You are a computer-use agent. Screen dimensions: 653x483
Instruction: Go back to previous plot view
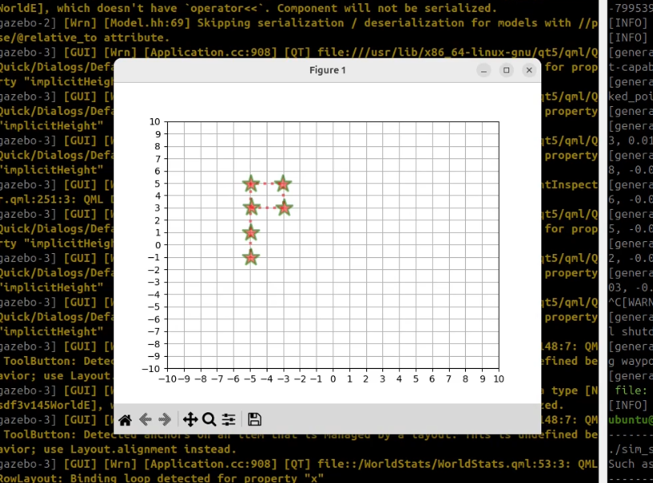click(x=145, y=420)
